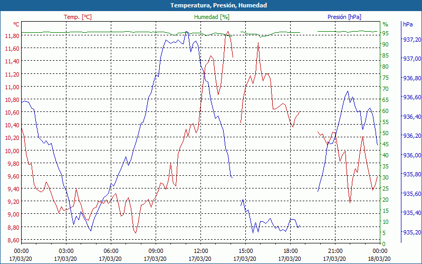Click the 11,40 temperature axis value
422x264 pixels.
point(12,61)
